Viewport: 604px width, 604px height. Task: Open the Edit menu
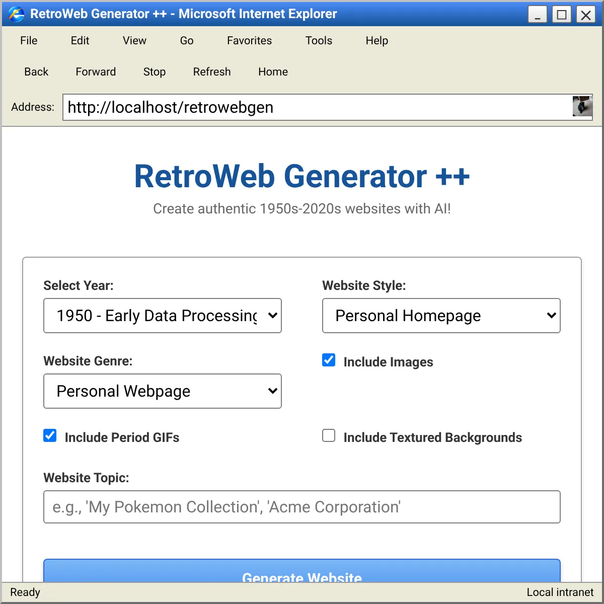(x=80, y=41)
